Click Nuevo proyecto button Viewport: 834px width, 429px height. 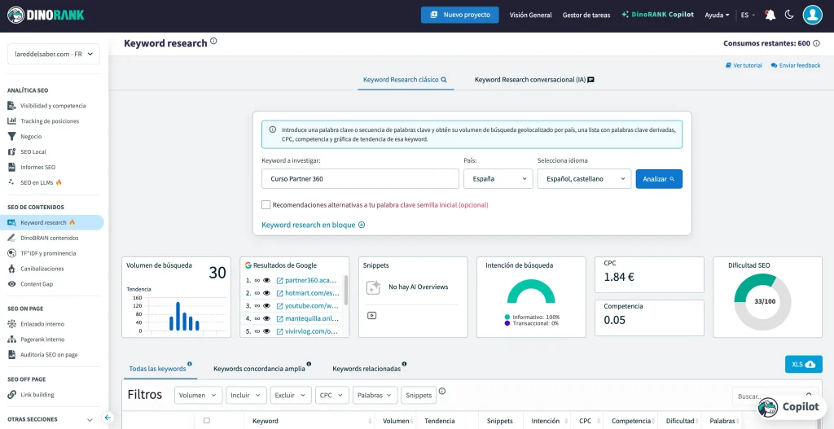pyautogui.click(x=459, y=15)
